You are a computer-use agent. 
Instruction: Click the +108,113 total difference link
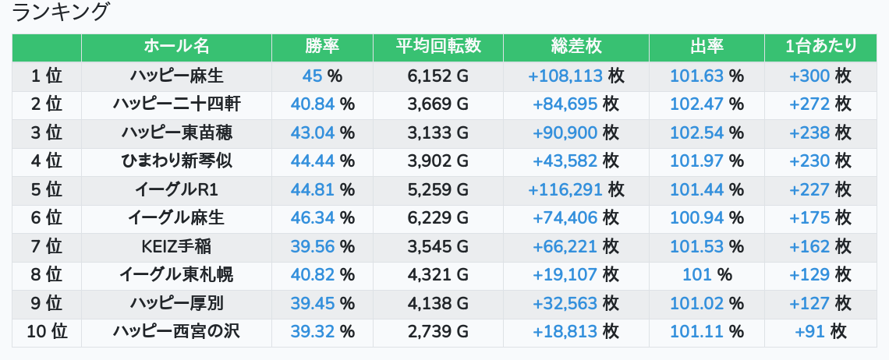(565, 76)
